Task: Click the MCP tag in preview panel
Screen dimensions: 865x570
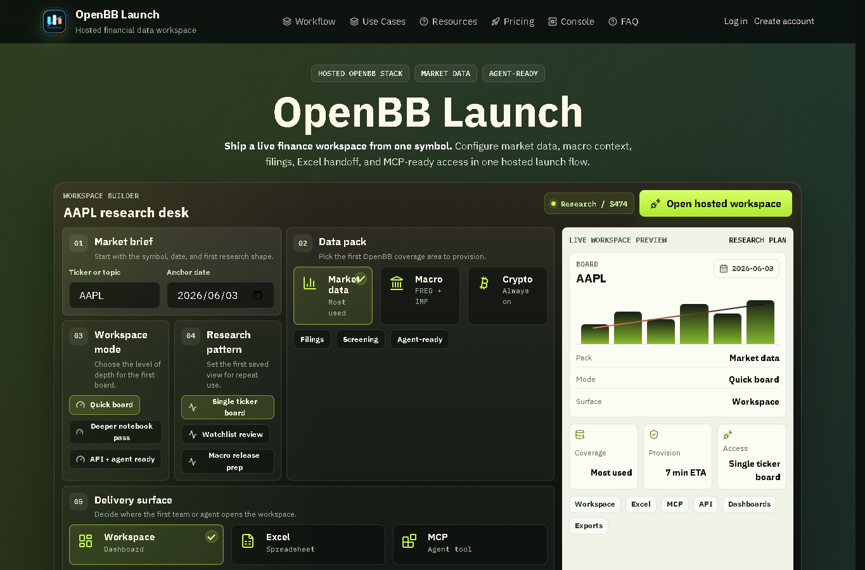Action: (x=675, y=504)
